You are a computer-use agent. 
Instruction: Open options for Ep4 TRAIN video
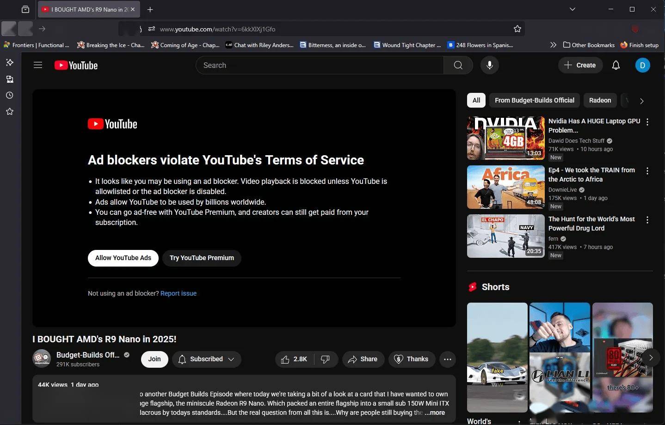tap(647, 171)
